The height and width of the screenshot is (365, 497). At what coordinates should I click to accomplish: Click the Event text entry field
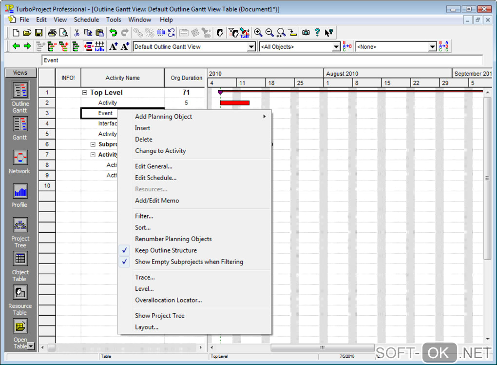pyautogui.click(x=262, y=61)
